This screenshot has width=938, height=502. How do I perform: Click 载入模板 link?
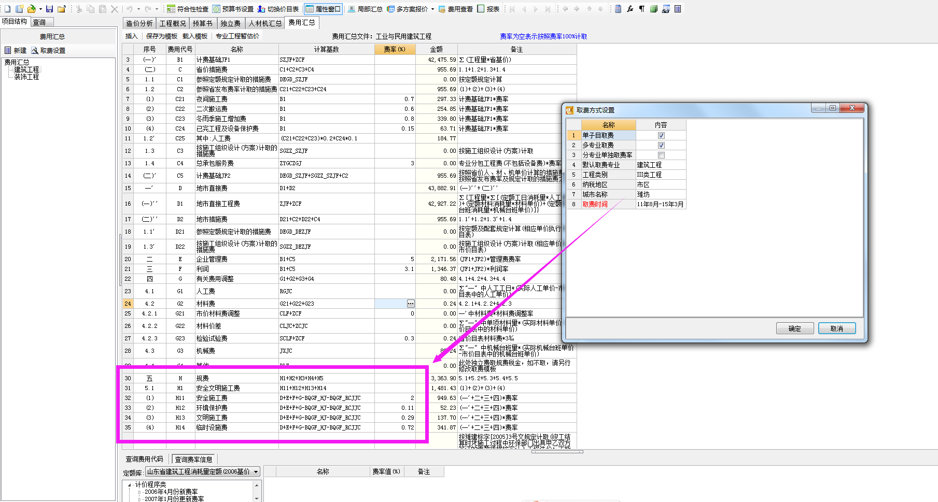point(195,36)
